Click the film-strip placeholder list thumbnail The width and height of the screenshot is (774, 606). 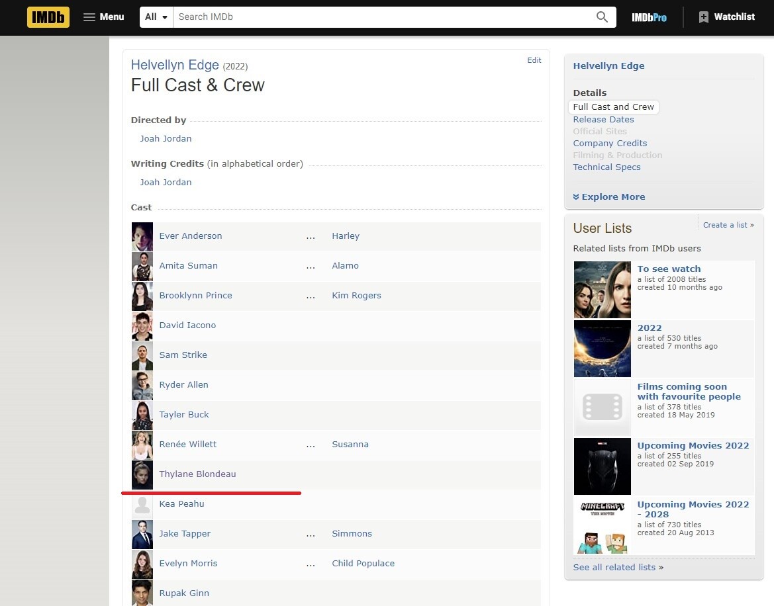[x=603, y=408]
